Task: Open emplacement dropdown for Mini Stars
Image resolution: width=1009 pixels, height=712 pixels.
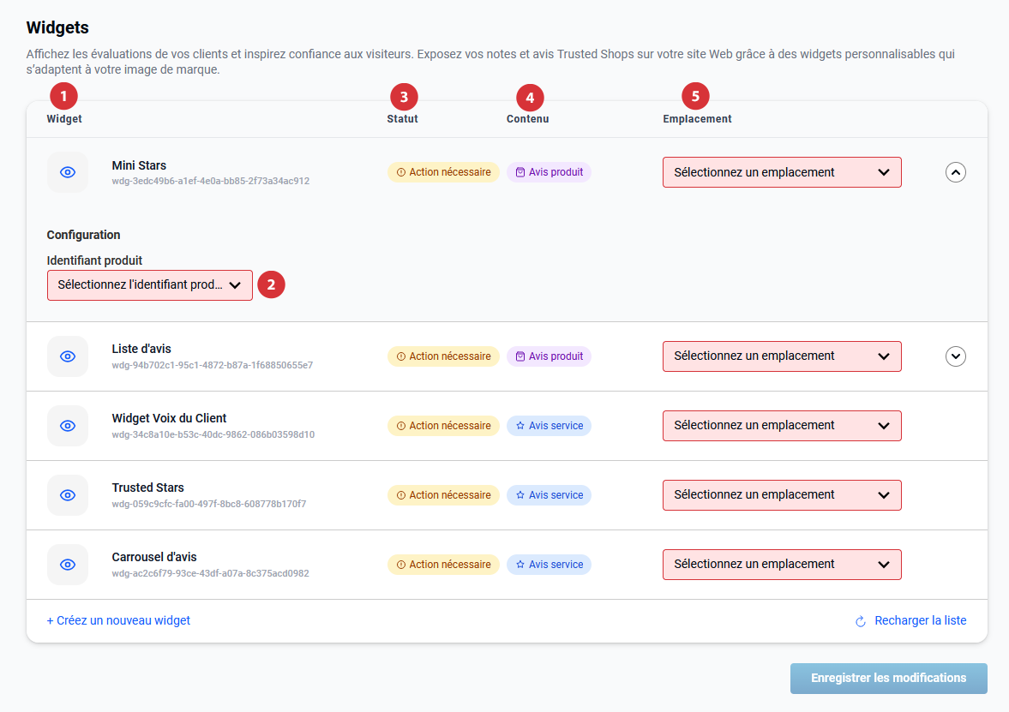Action: click(x=781, y=172)
